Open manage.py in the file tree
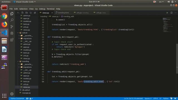 26,93
